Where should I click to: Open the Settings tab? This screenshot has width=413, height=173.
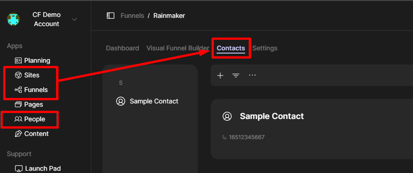tap(265, 49)
